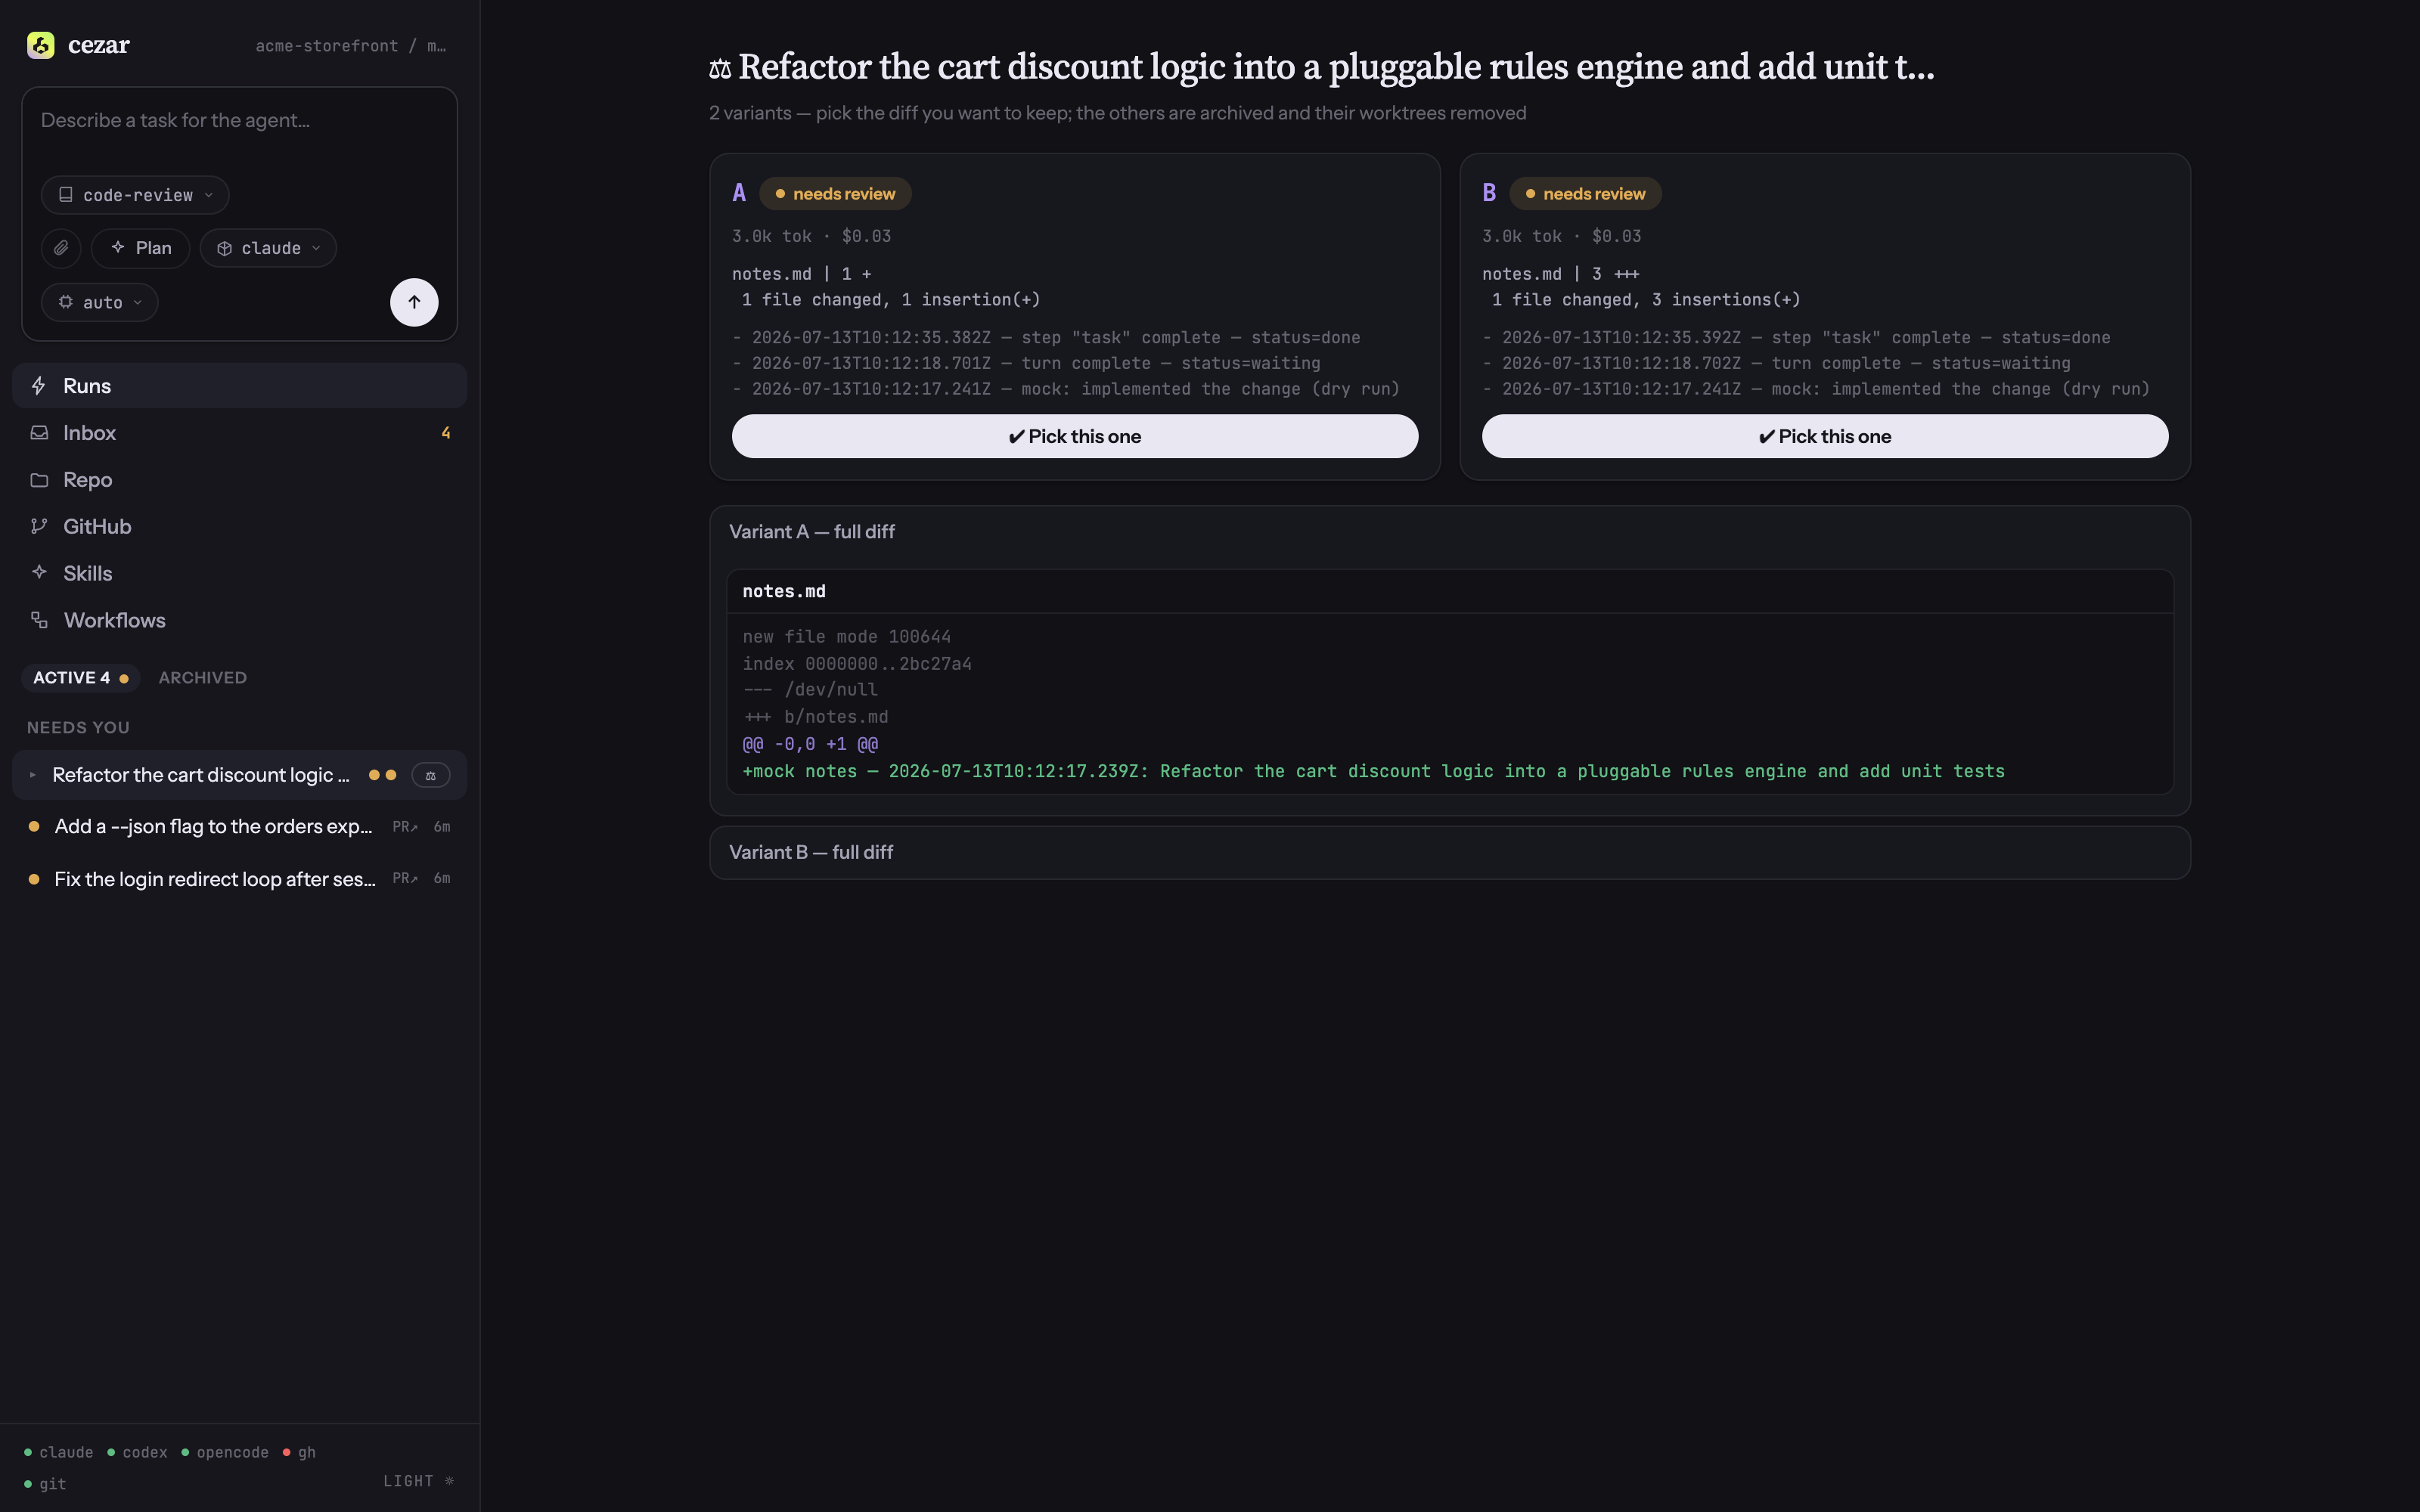2420x1512 pixels.
Task: Click the variant A letter label
Action: click(739, 193)
